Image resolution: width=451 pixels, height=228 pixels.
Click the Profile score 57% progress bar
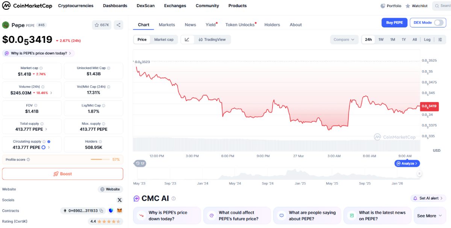click(x=100, y=160)
